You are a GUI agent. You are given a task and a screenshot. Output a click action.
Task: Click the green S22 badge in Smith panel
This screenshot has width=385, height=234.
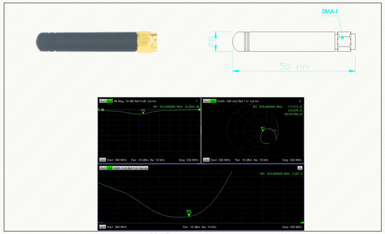(214, 101)
